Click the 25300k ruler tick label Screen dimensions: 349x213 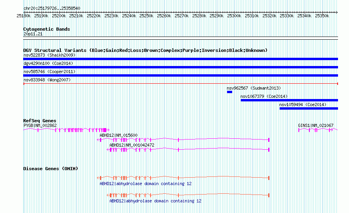point(234,16)
